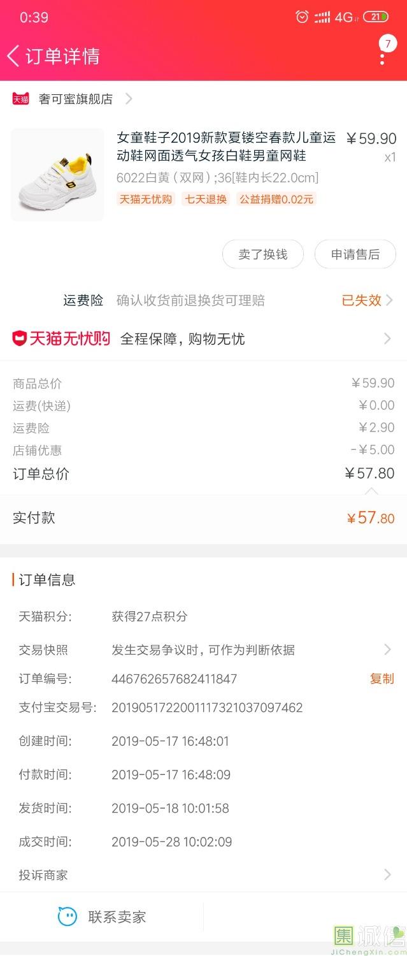407x956 pixels.
Task: Tap the back arrow in the header
Action: [13, 56]
